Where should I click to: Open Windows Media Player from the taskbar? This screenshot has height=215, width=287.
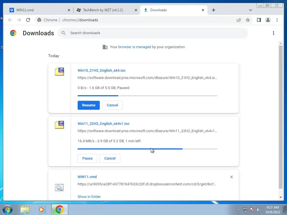click(x=42, y=209)
